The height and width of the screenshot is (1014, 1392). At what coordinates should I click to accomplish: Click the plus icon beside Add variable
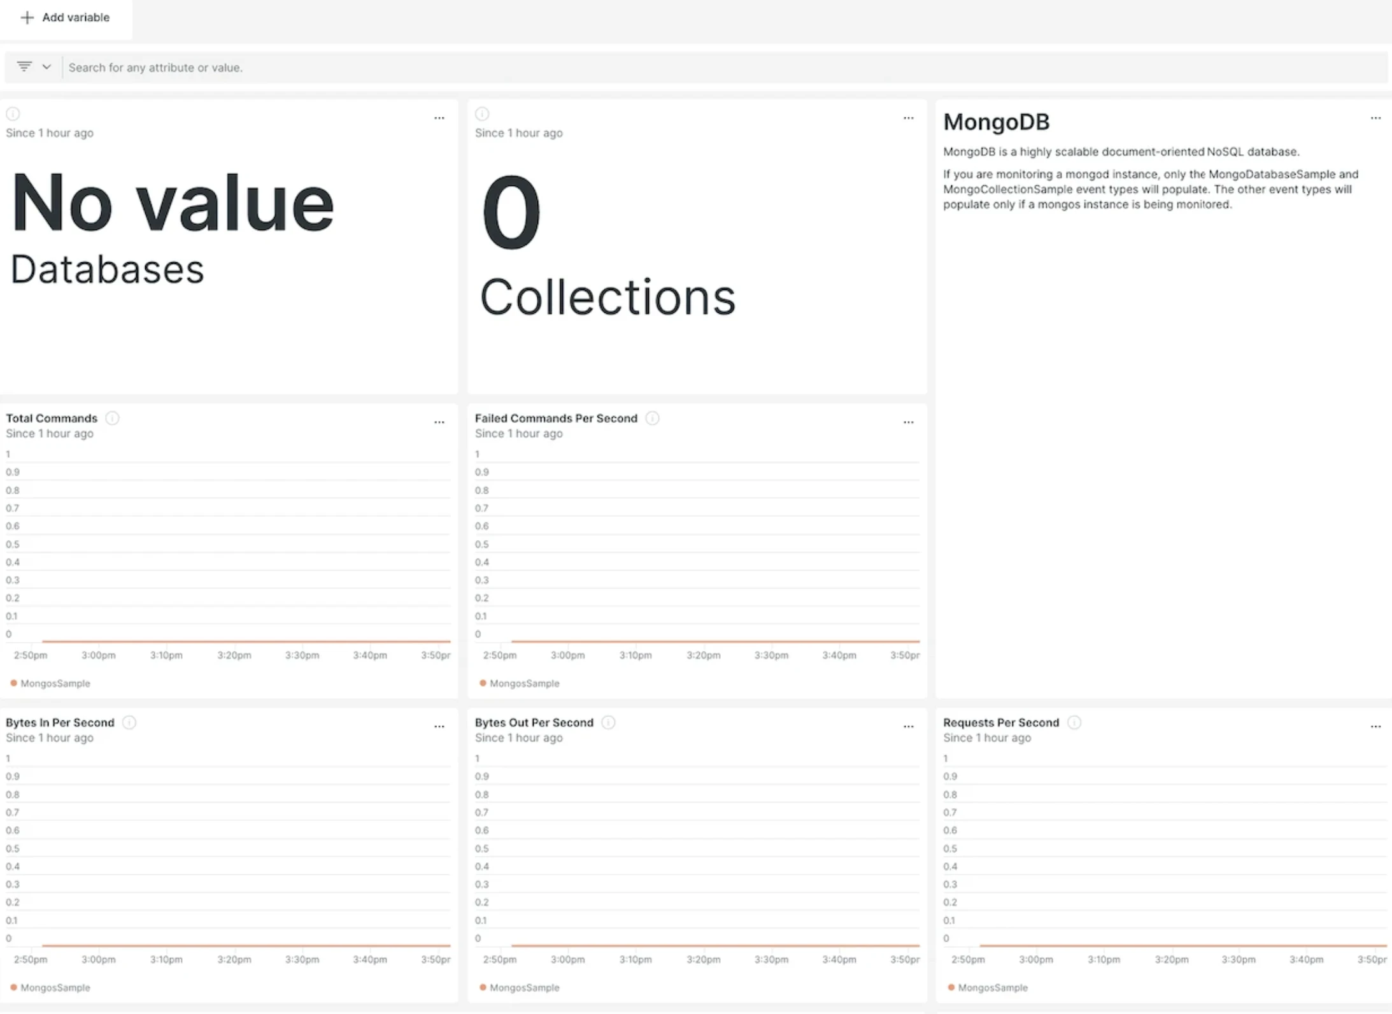[27, 18]
